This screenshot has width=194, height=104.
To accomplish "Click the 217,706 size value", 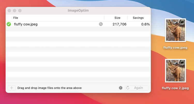I will pos(120,24).
